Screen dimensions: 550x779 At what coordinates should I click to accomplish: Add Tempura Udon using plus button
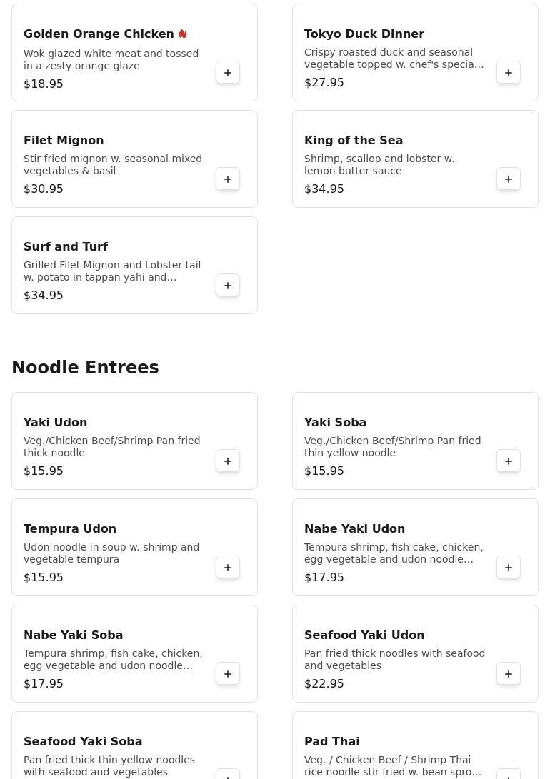(228, 568)
